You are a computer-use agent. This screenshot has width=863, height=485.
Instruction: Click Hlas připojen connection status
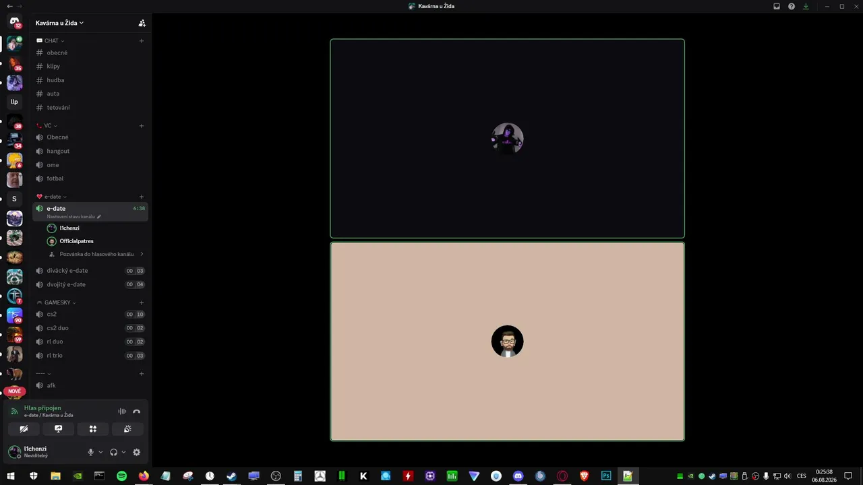point(42,408)
